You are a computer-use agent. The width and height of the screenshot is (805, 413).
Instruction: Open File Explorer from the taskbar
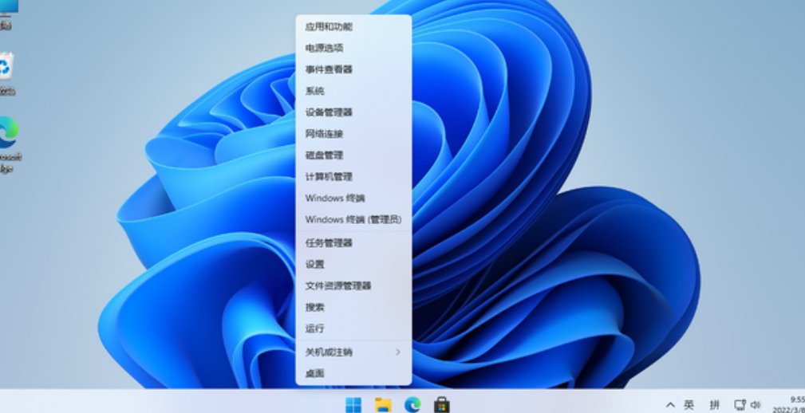click(383, 404)
